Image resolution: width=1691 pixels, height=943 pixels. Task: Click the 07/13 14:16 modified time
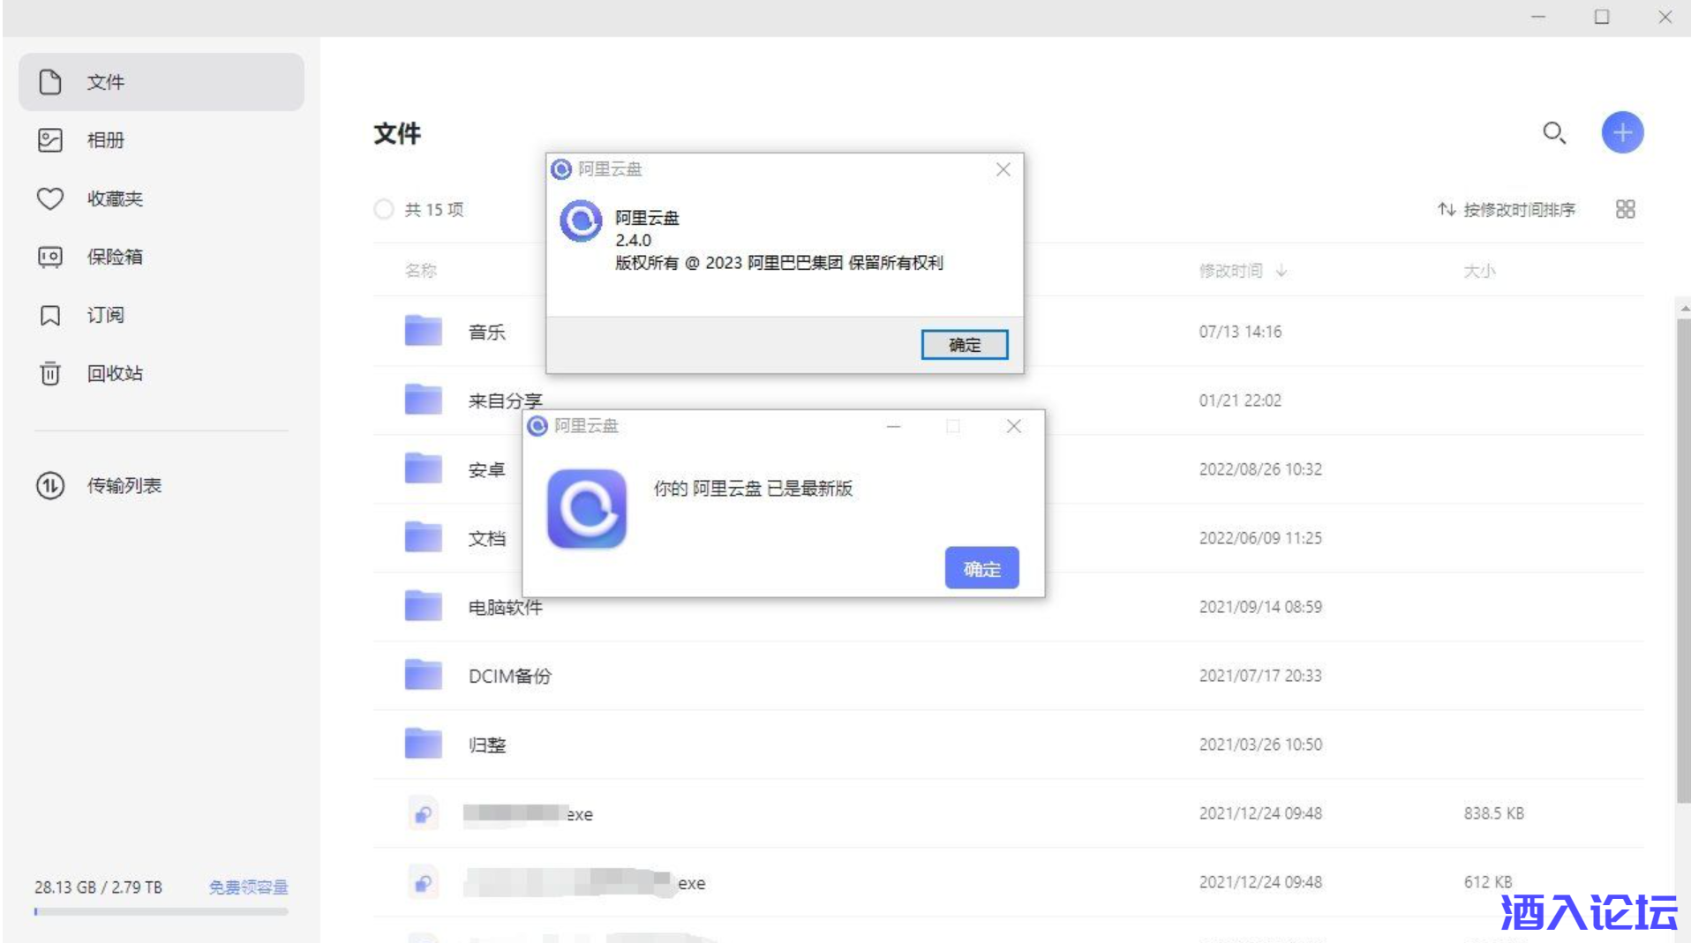click(1240, 332)
